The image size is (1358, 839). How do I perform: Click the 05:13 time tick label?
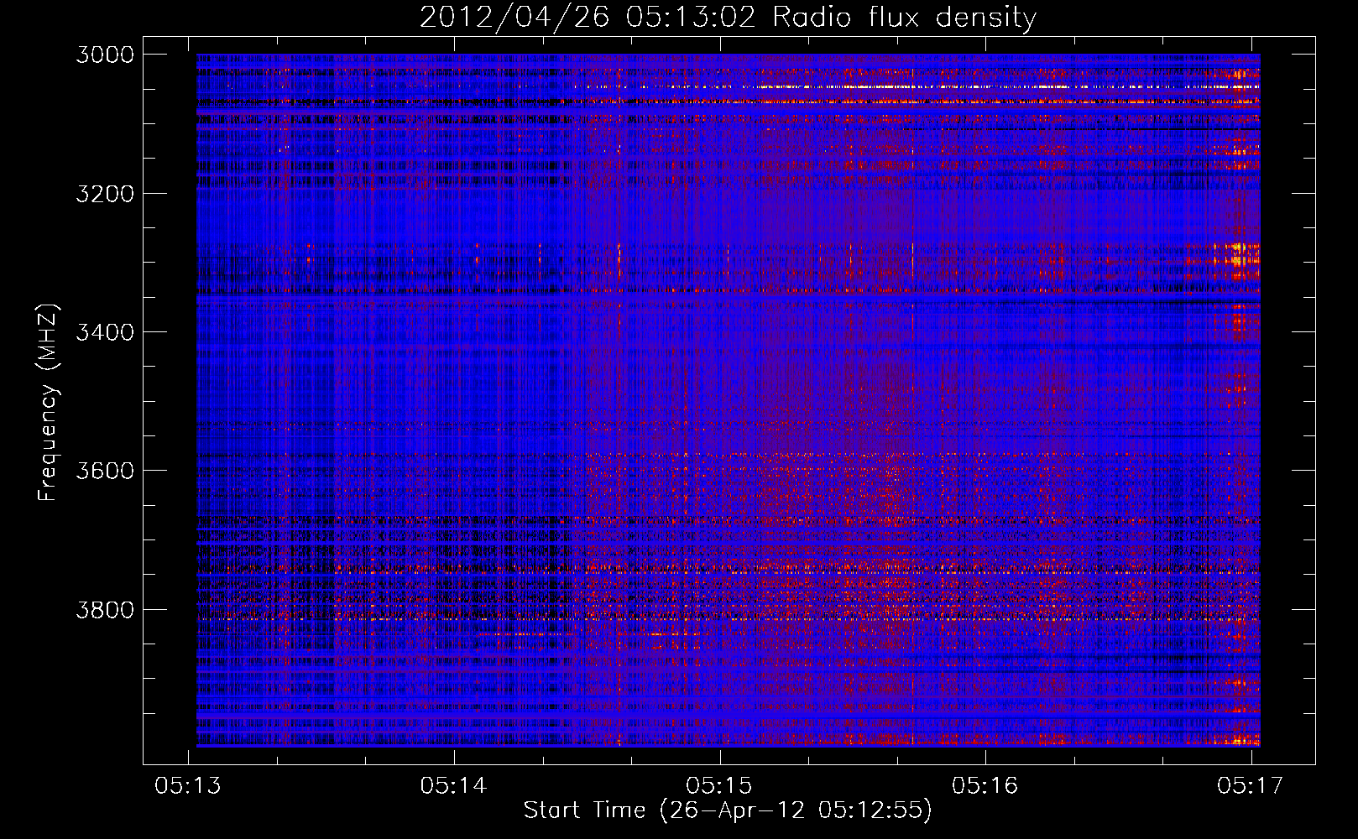point(188,785)
